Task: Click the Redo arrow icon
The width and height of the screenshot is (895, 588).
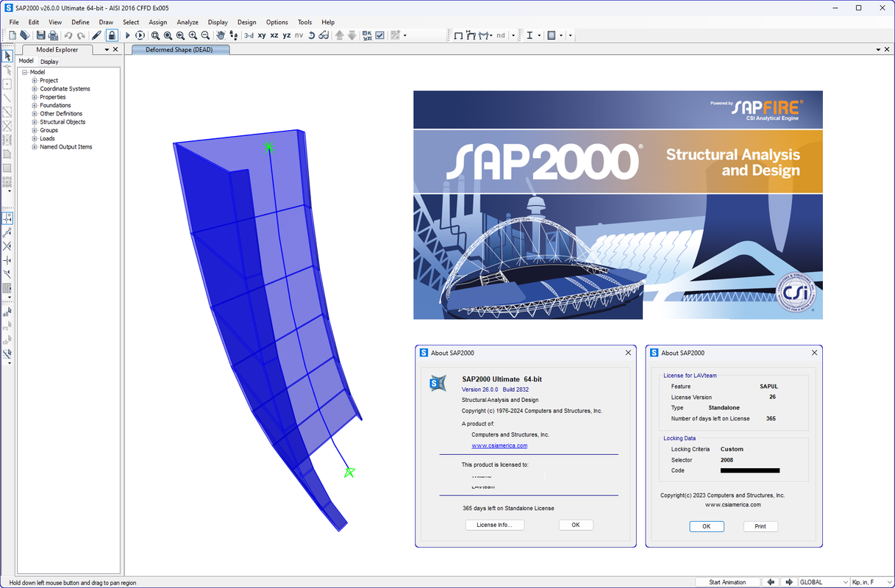Action: pyautogui.click(x=81, y=35)
